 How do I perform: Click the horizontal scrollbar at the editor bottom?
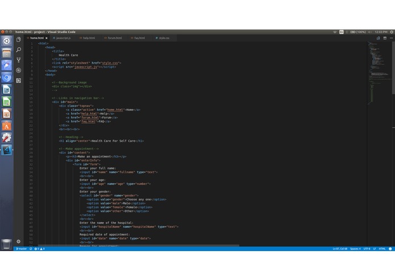point(139,245)
